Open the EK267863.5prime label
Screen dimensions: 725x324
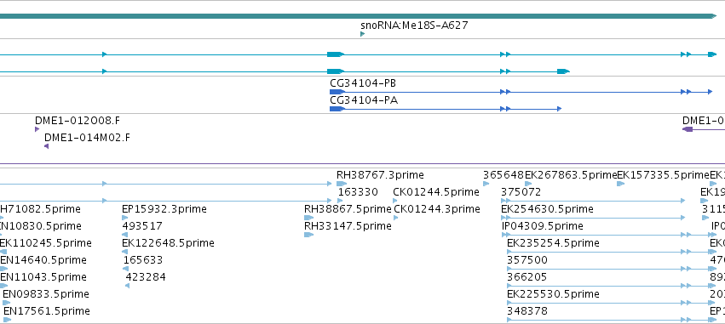pos(571,175)
